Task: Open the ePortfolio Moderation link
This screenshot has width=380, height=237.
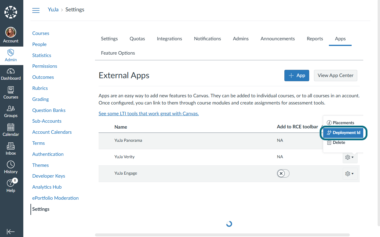Action: tap(55, 198)
